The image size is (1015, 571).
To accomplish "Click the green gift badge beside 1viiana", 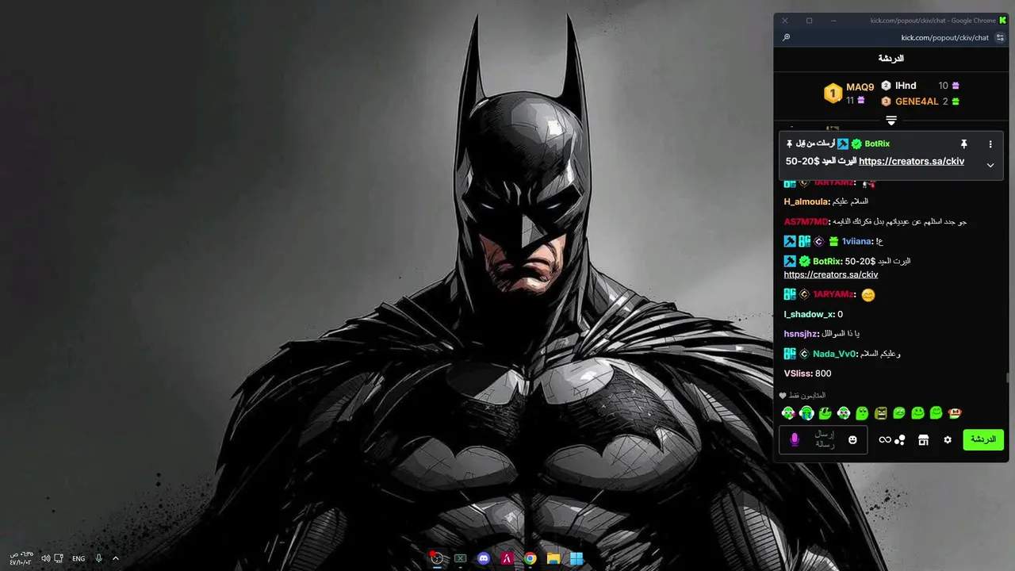I will coord(833,241).
